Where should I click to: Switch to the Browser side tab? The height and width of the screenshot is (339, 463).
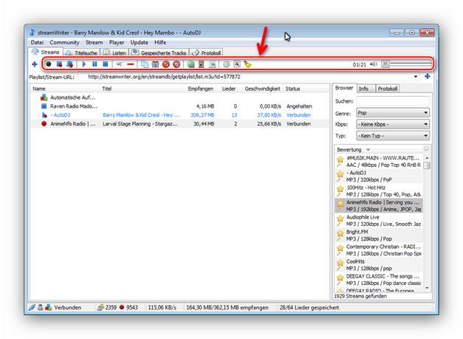coord(344,88)
